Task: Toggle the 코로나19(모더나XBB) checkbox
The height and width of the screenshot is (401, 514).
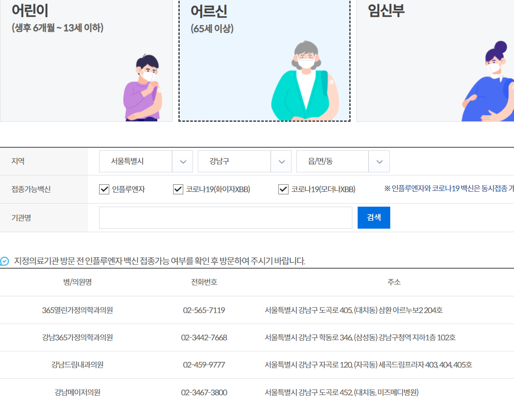Action: tap(283, 189)
